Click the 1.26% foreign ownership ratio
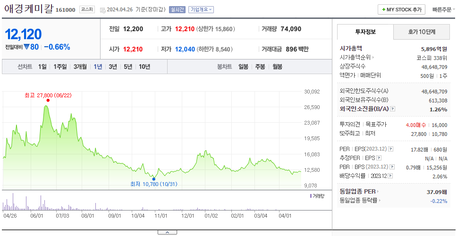The width and height of the screenshot is (457, 236). [438, 110]
